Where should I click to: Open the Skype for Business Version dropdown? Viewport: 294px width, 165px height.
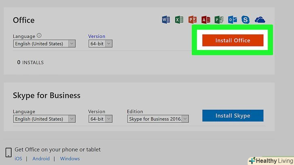100,119
